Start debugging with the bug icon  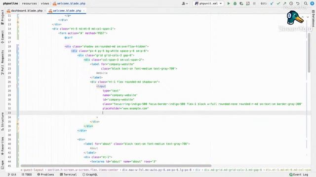tap(235, 3)
